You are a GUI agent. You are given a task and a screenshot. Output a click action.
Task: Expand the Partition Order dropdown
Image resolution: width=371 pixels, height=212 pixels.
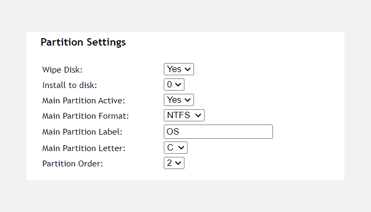(174, 163)
